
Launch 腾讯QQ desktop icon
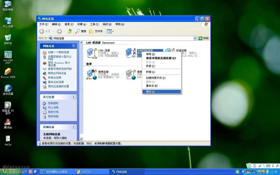click(8, 122)
